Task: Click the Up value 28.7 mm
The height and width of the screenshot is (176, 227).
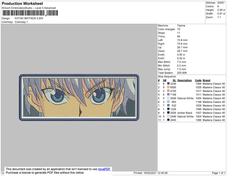Action: (x=182, y=47)
